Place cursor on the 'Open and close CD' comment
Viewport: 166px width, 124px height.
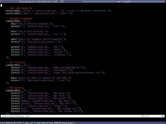(x=19, y=8)
